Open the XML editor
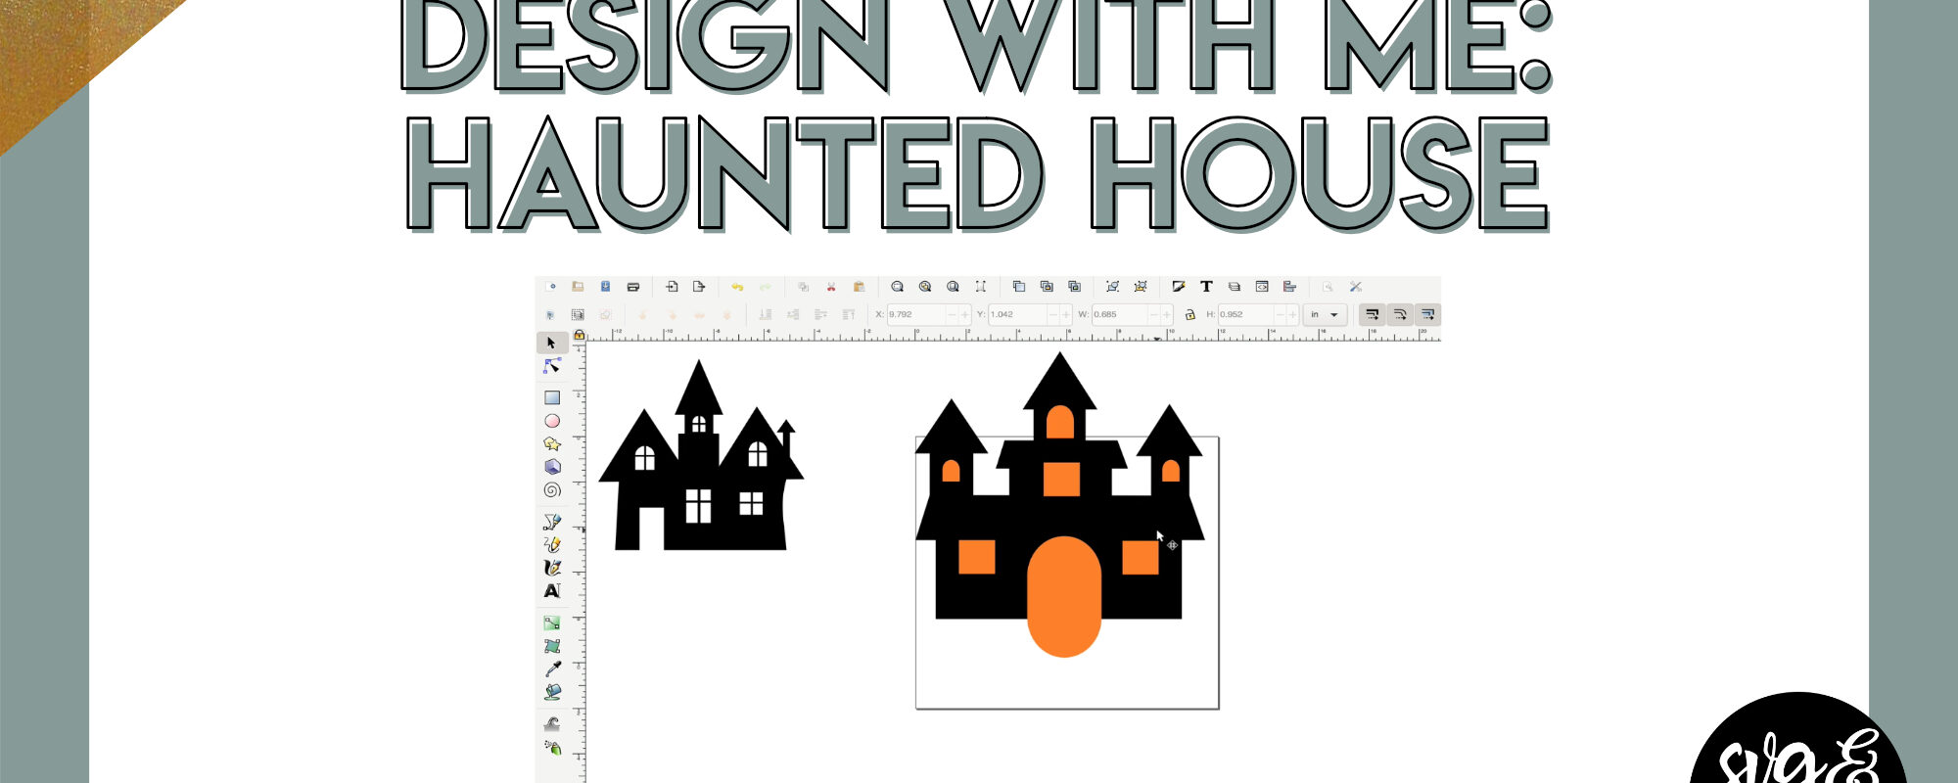Screen dimensions: 1958x783 point(1262,287)
